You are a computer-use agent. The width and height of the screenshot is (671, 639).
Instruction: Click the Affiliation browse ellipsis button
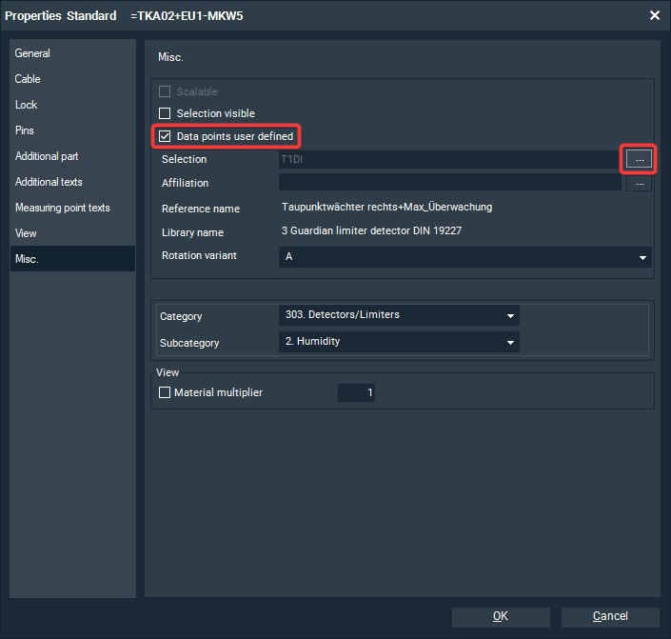[640, 183]
